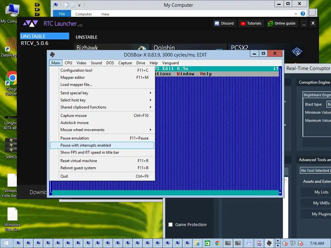
Task: Expand the Send special key submenu
Action: pos(102,93)
